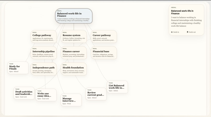Click the '8 feeds out' count in details panel

point(191,32)
